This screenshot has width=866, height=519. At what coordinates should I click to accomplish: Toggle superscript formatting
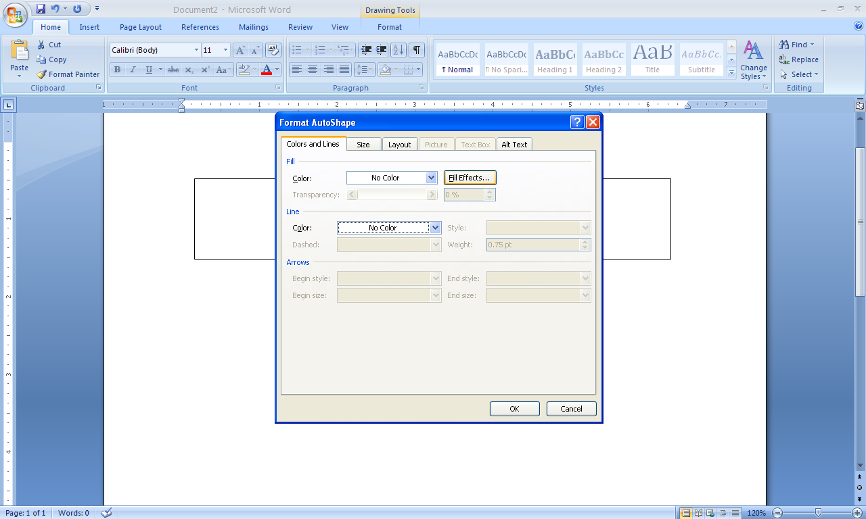(x=205, y=70)
